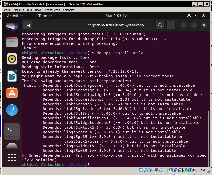
Task: Click the 'Errors were encountered while processing:' line
Action: point(69,43)
